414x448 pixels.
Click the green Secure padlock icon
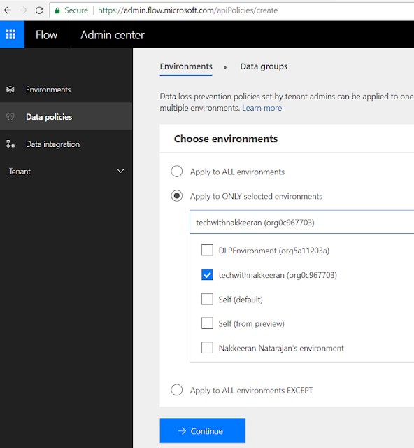pyautogui.click(x=57, y=10)
